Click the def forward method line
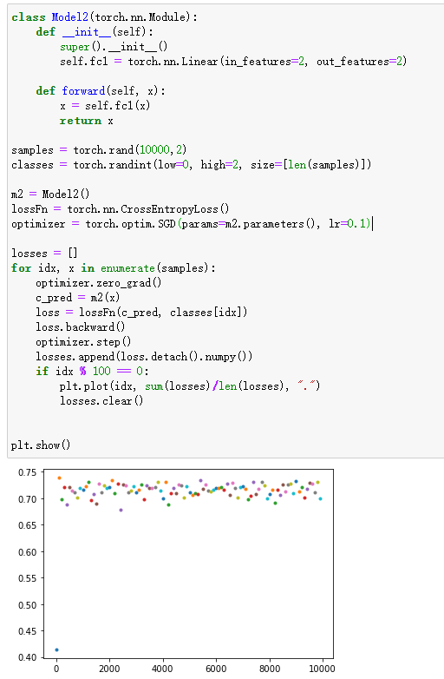This screenshot has width=444, height=679. (101, 90)
